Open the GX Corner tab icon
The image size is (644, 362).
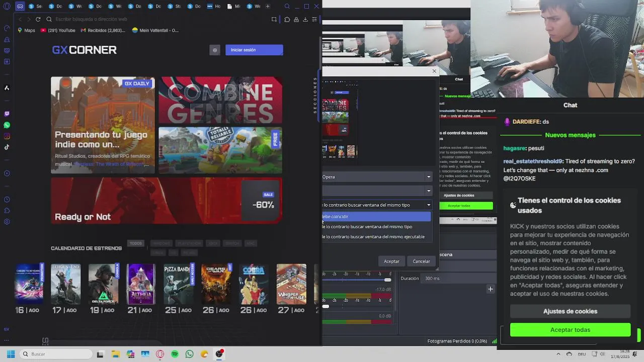(x=20, y=7)
